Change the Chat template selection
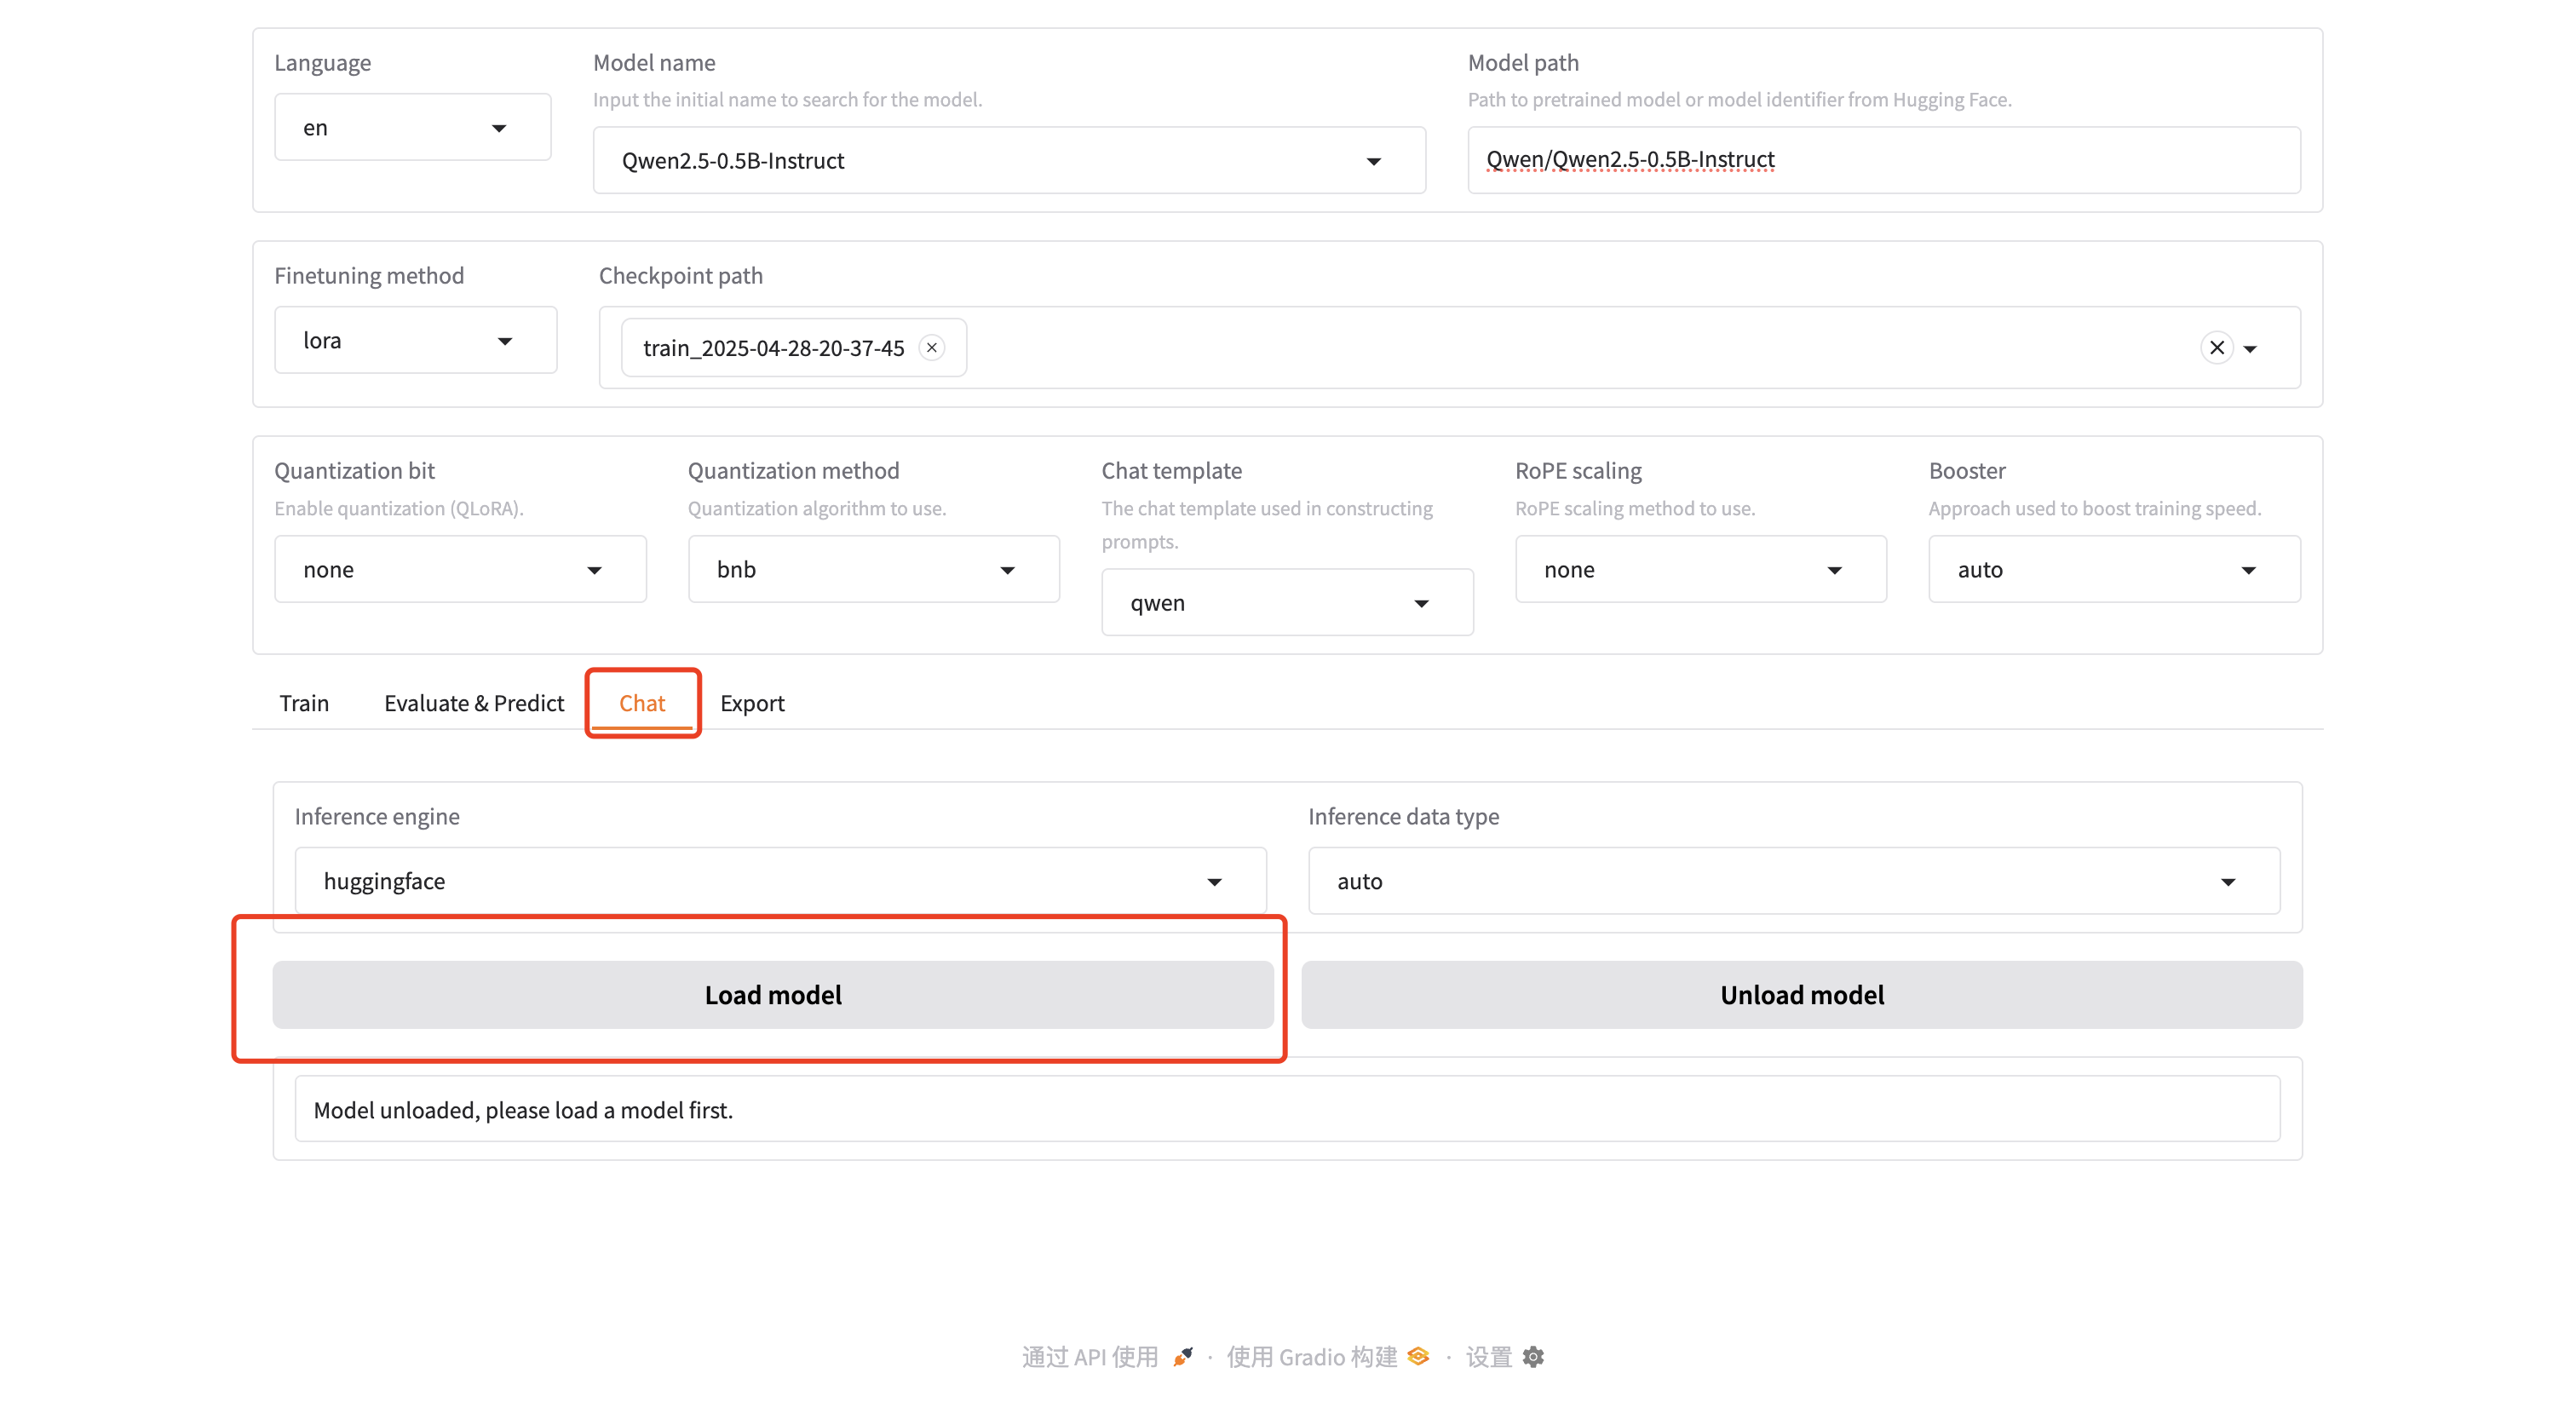This screenshot has height=1402, width=2576. click(1286, 602)
